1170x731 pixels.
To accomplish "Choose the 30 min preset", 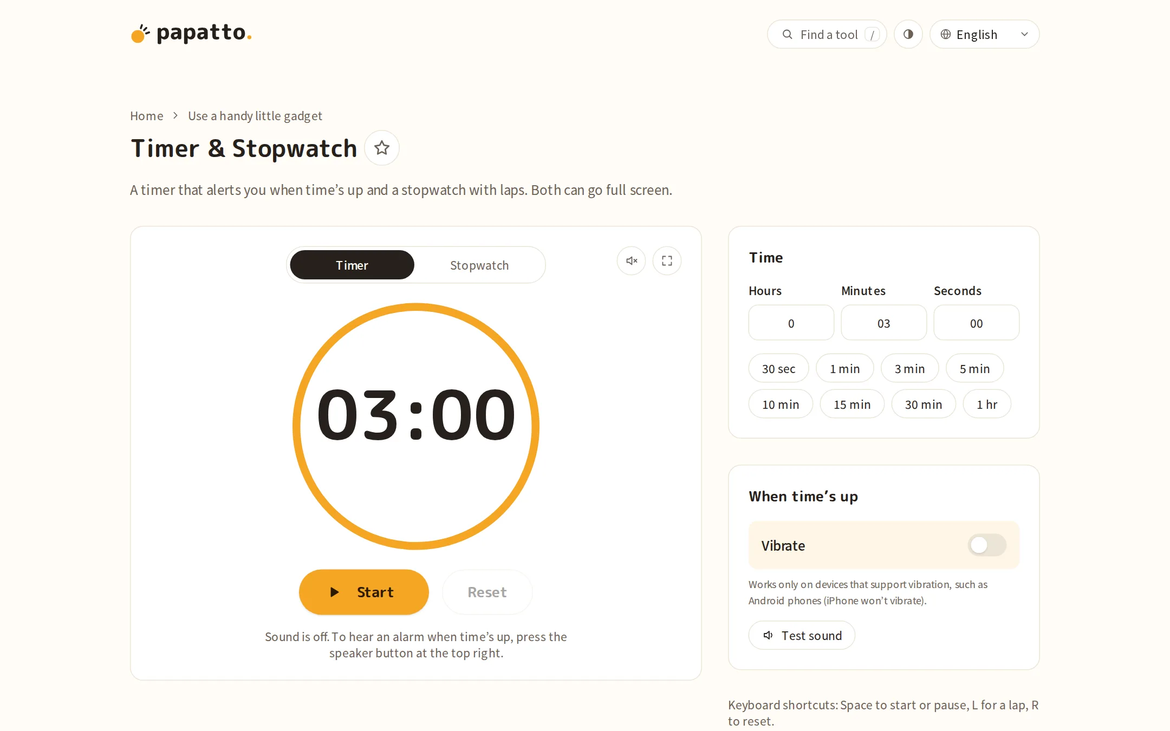I will (x=924, y=404).
